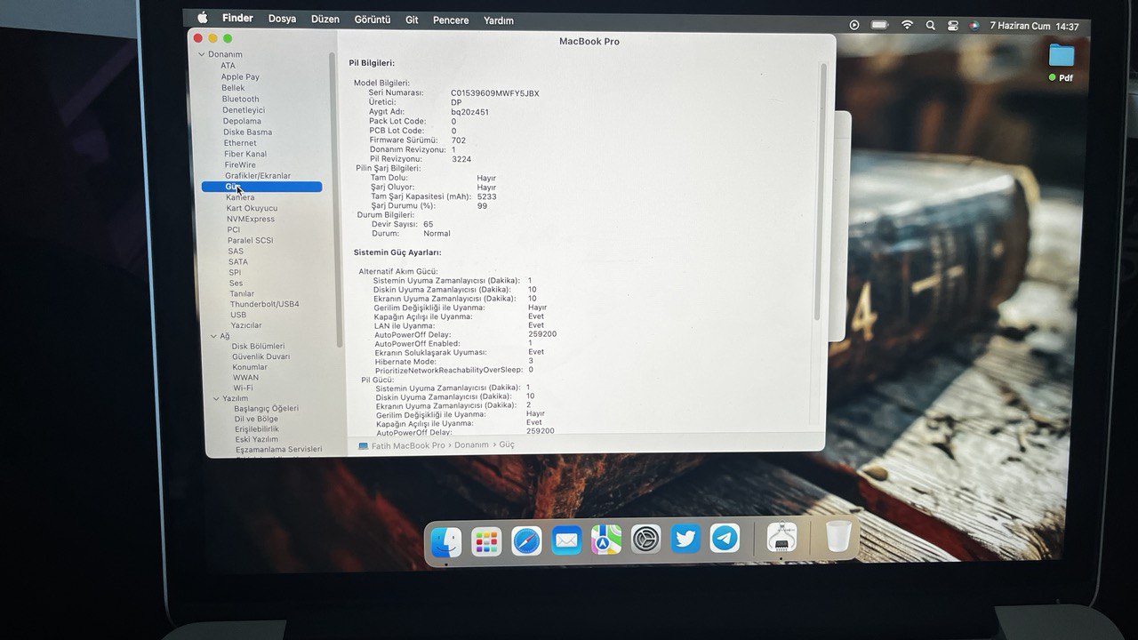
Task: Select Disk Bölümleri under Ağ
Action: pos(258,346)
